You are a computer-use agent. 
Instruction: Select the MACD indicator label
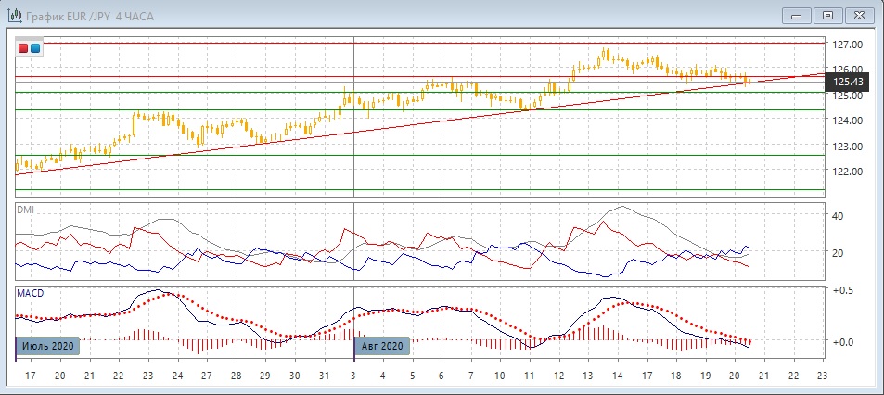(30, 293)
